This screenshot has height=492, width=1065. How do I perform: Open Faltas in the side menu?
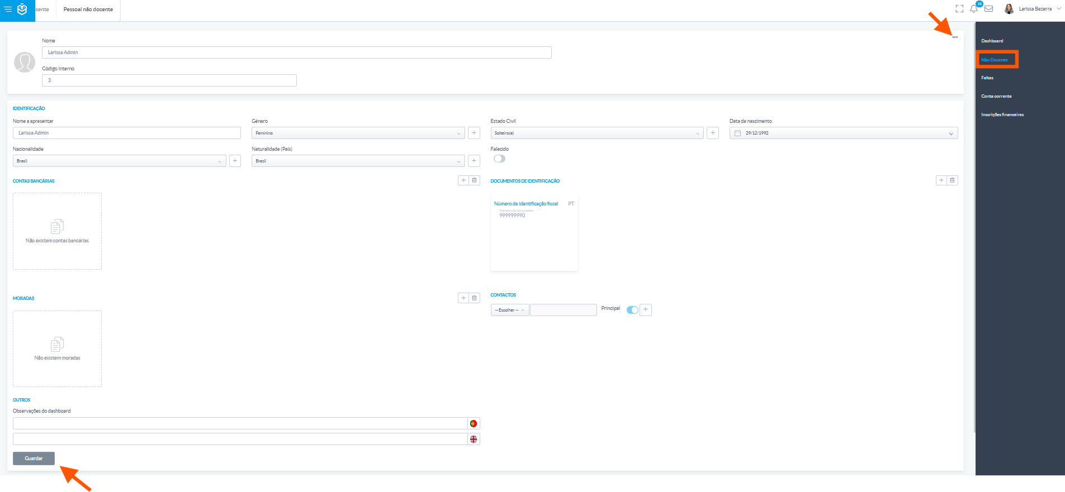(987, 78)
